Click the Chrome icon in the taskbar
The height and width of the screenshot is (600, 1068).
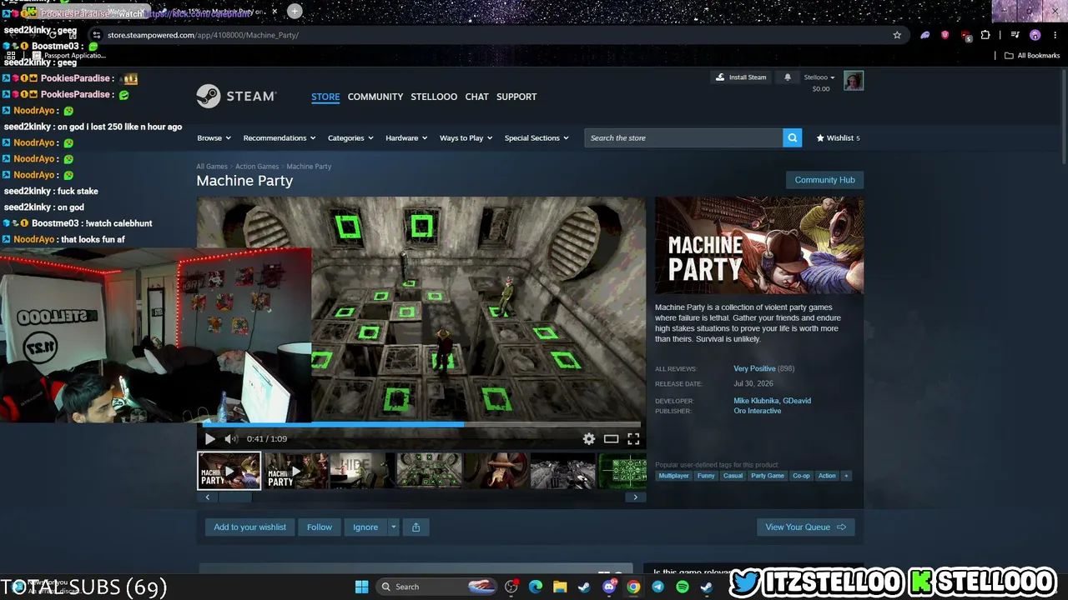click(x=633, y=587)
